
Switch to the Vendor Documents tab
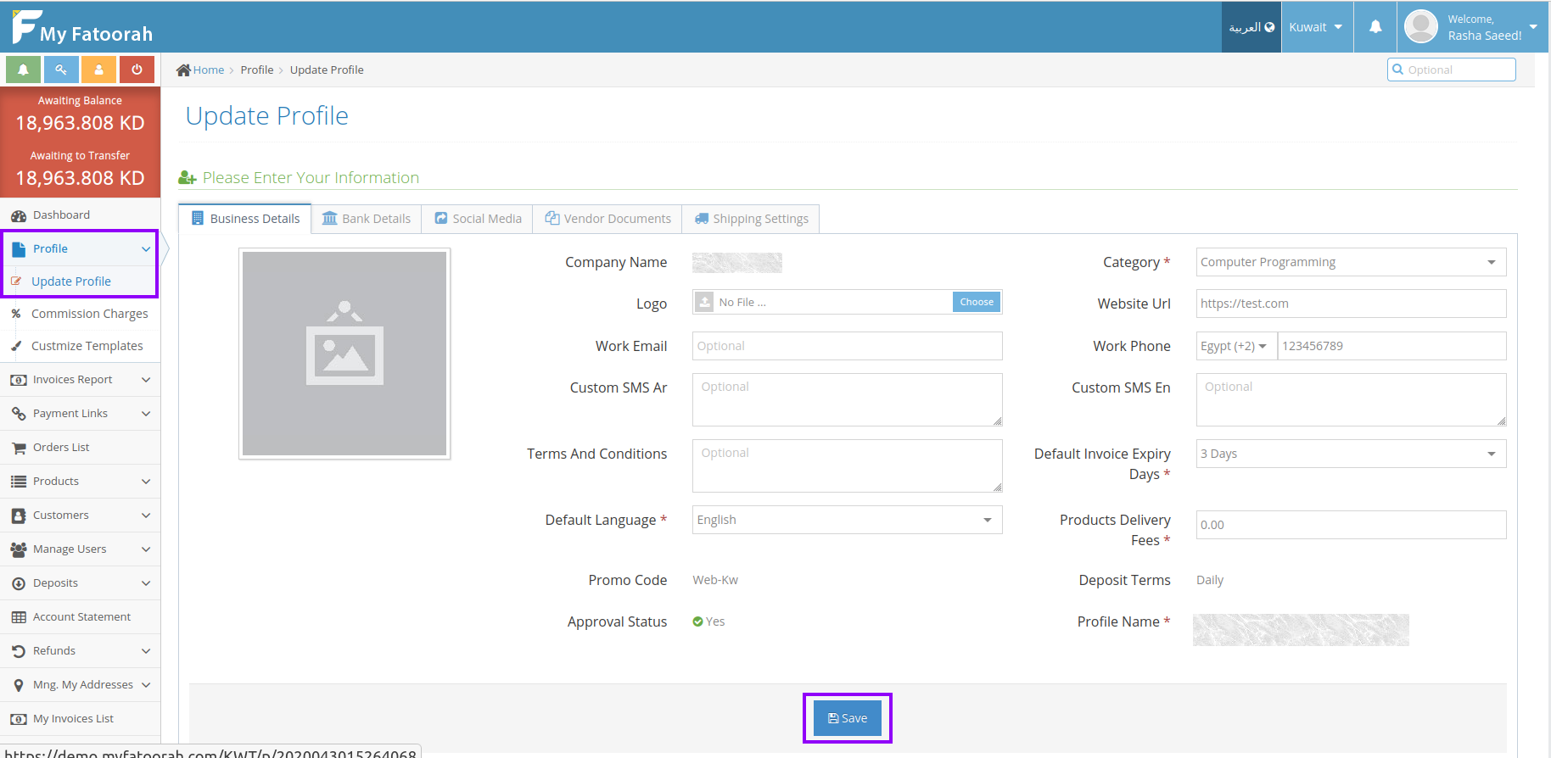coord(608,219)
